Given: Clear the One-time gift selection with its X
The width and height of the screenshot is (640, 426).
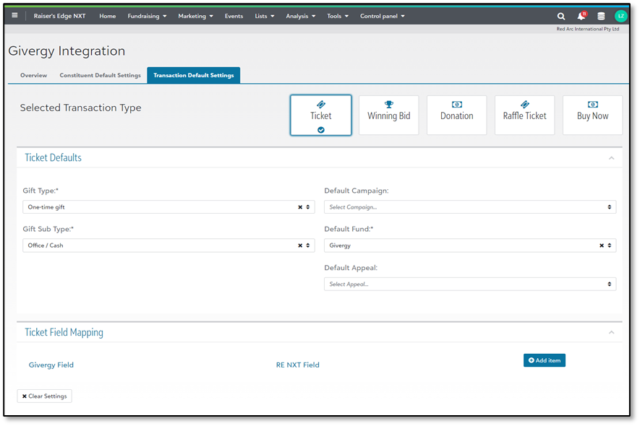Looking at the screenshot, I should pos(299,207).
